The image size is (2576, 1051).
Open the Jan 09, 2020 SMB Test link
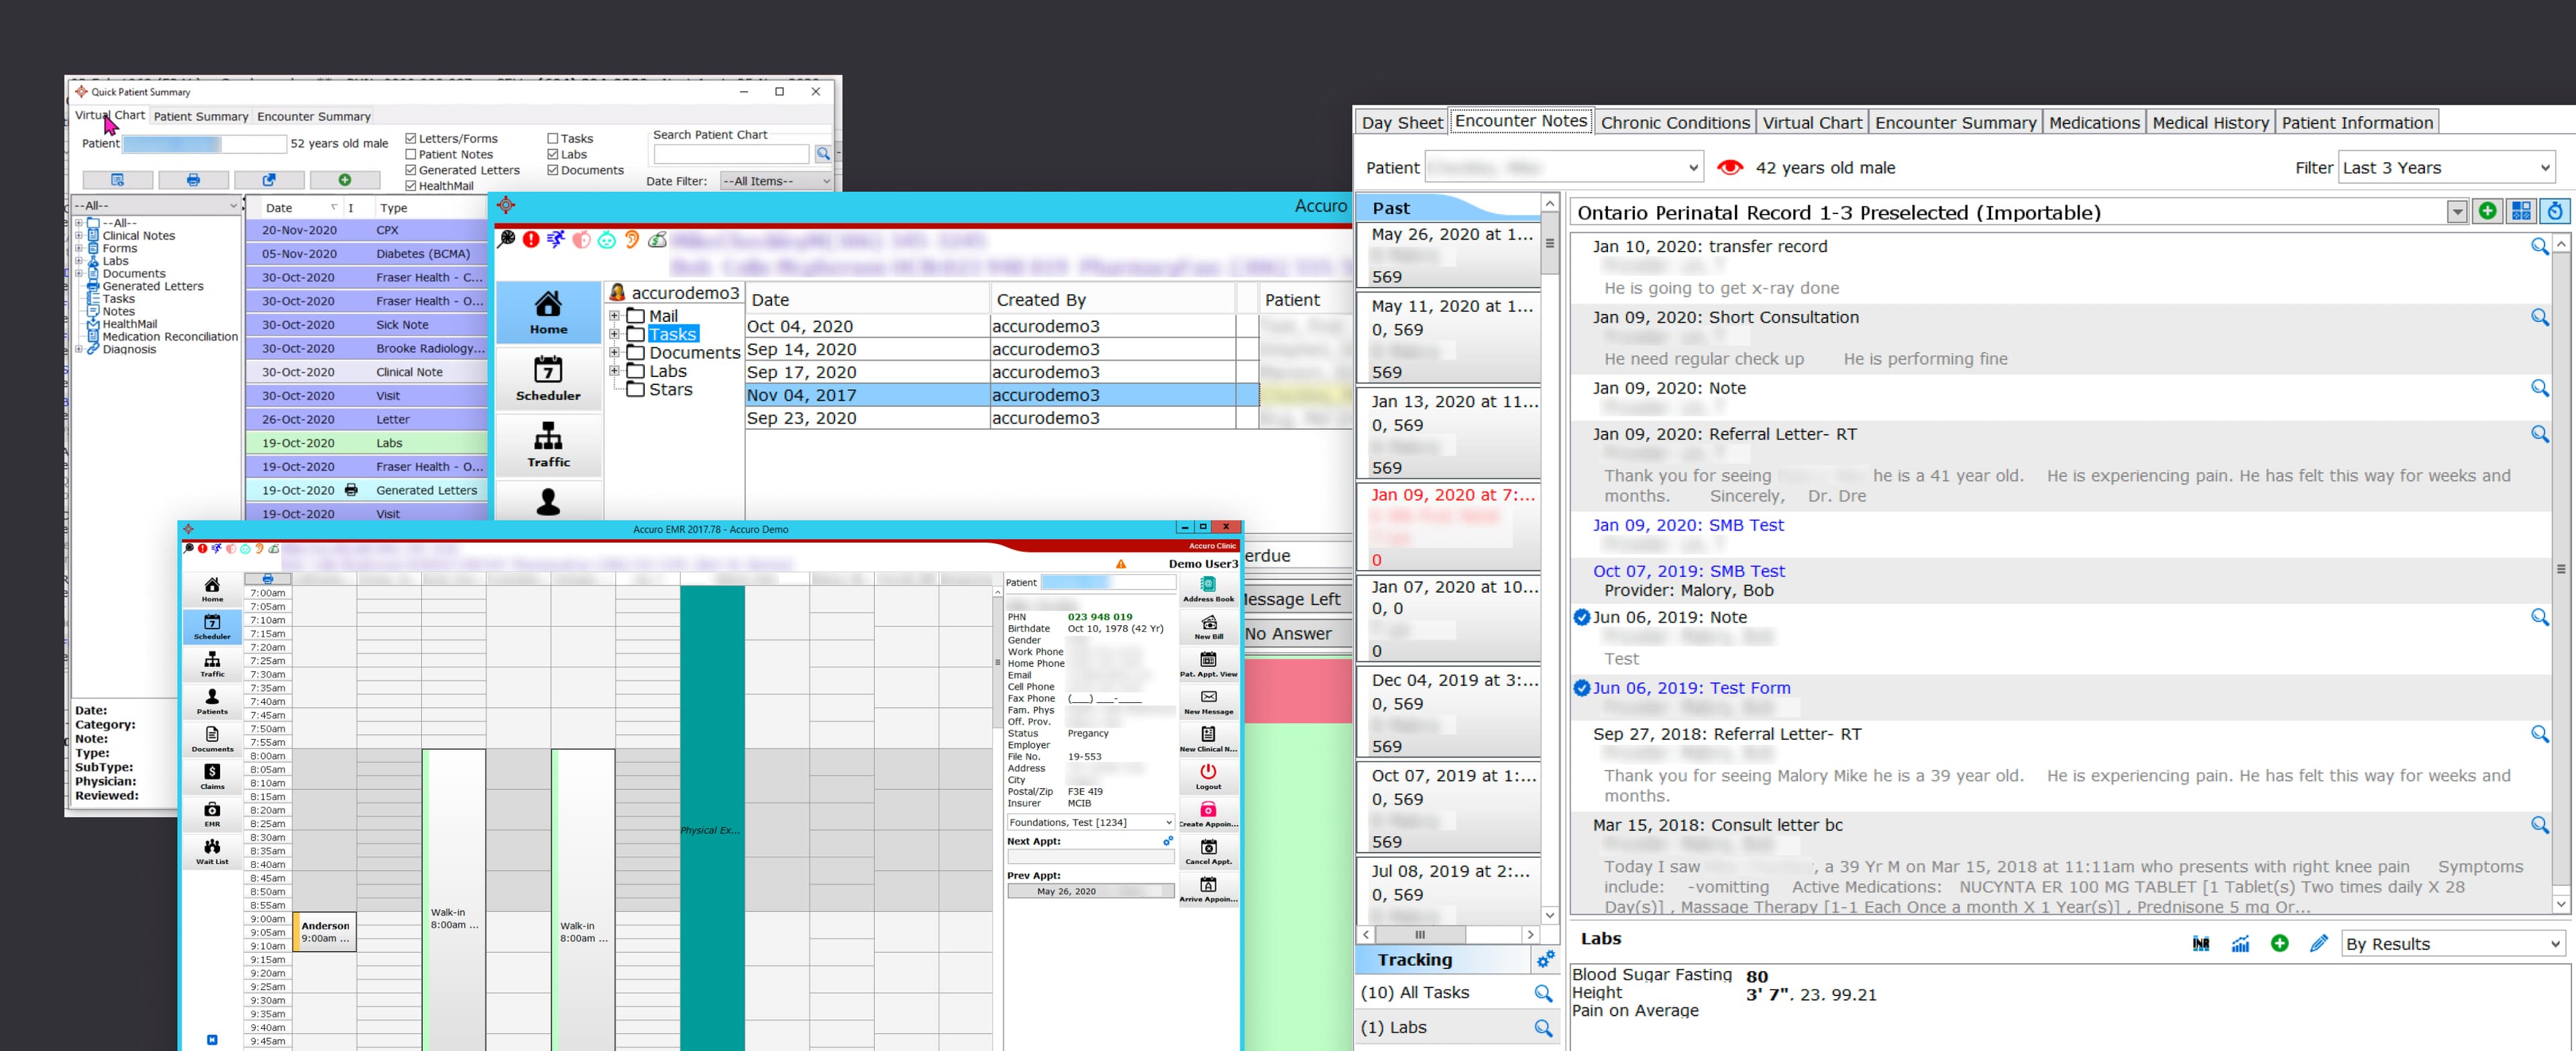coord(1689,524)
